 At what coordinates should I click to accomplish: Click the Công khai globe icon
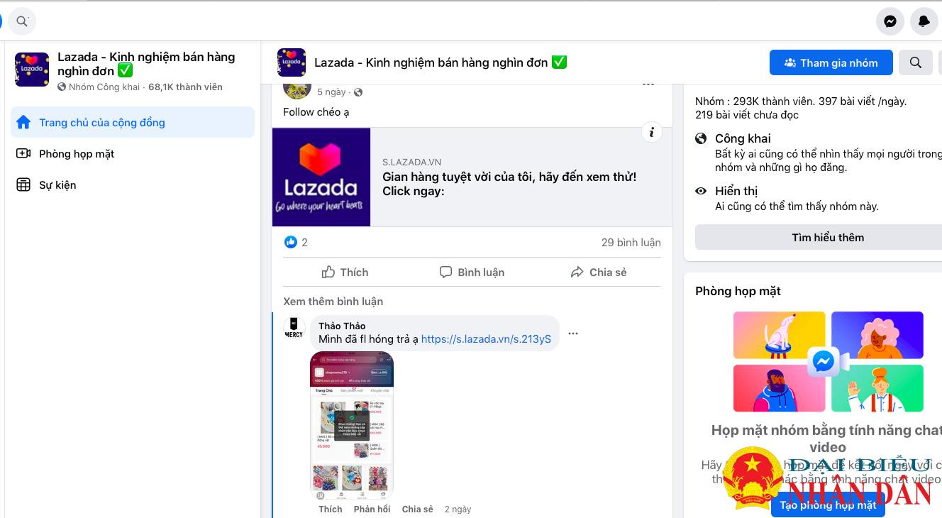point(701,138)
